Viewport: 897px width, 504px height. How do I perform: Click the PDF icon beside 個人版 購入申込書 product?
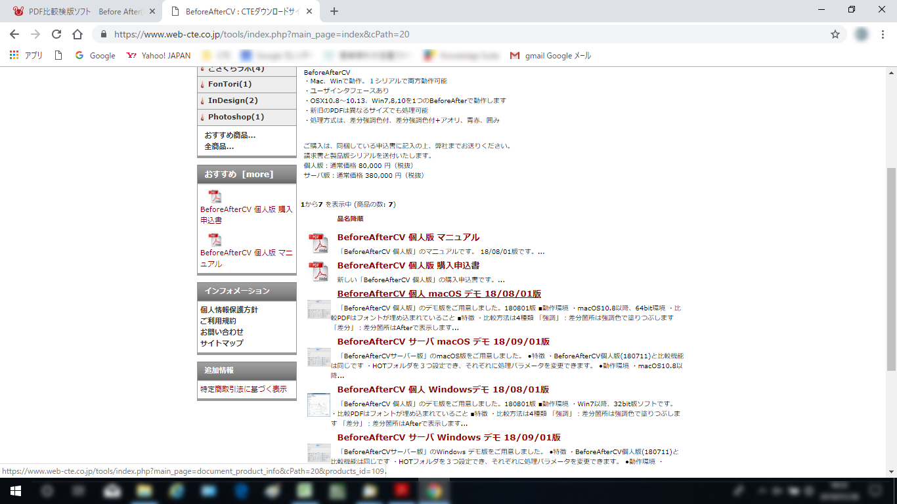click(319, 272)
